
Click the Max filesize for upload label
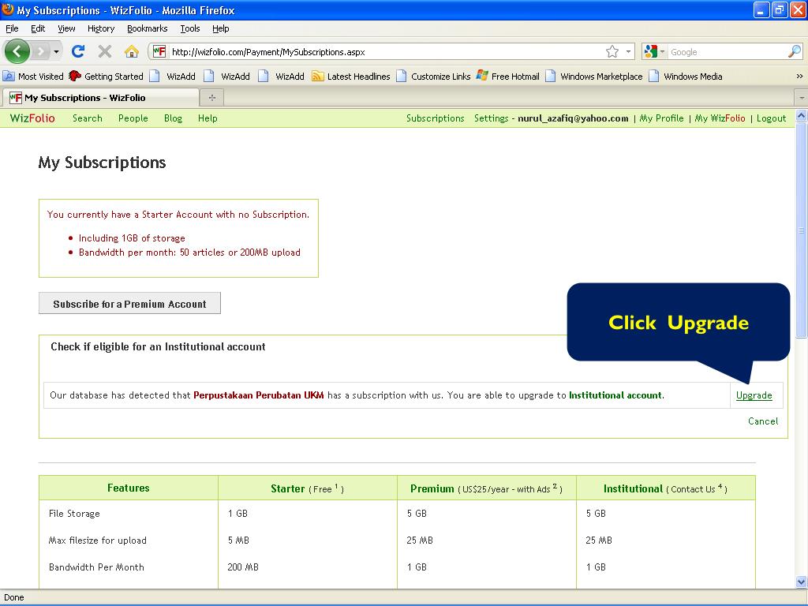point(97,540)
